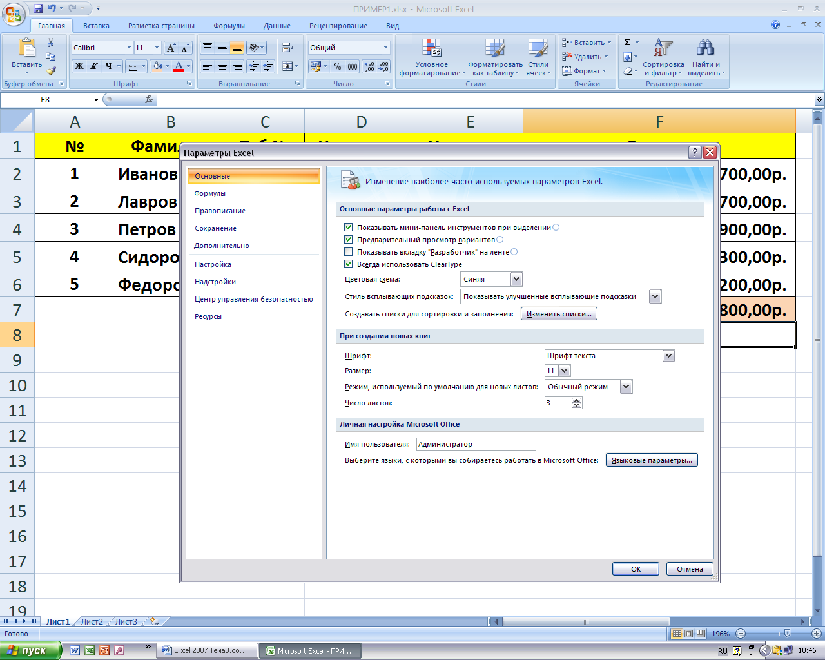Expand the Name Box dropdown arrow
The height and width of the screenshot is (660, 825).
tap(97, 99)
